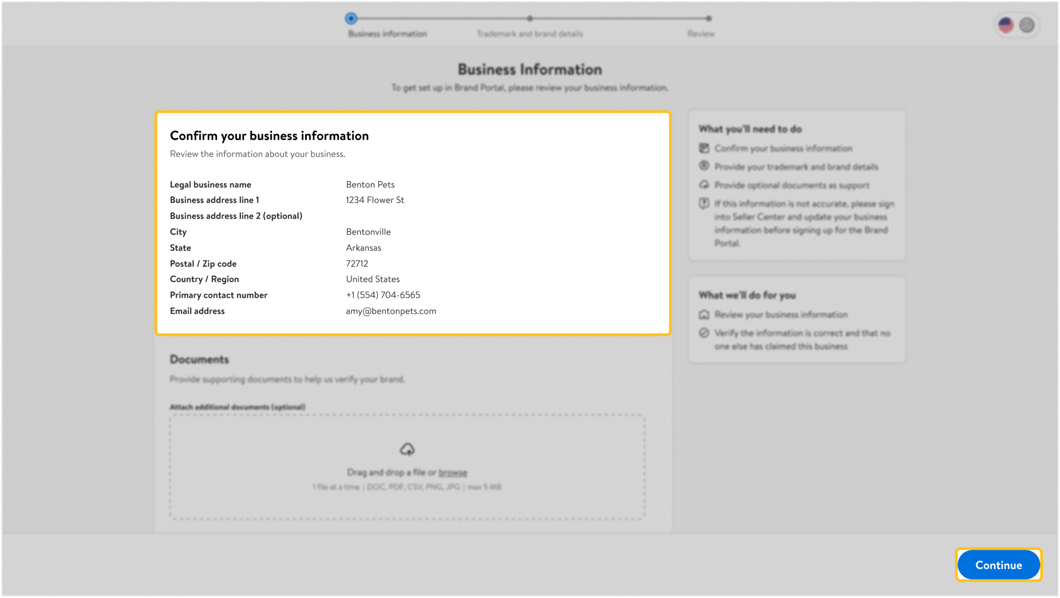
Task: Click the blue Business information step dot
Action: tap(352, 18)
